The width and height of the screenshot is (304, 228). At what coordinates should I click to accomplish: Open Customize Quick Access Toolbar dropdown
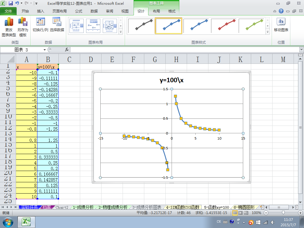(x=37, y=3)
